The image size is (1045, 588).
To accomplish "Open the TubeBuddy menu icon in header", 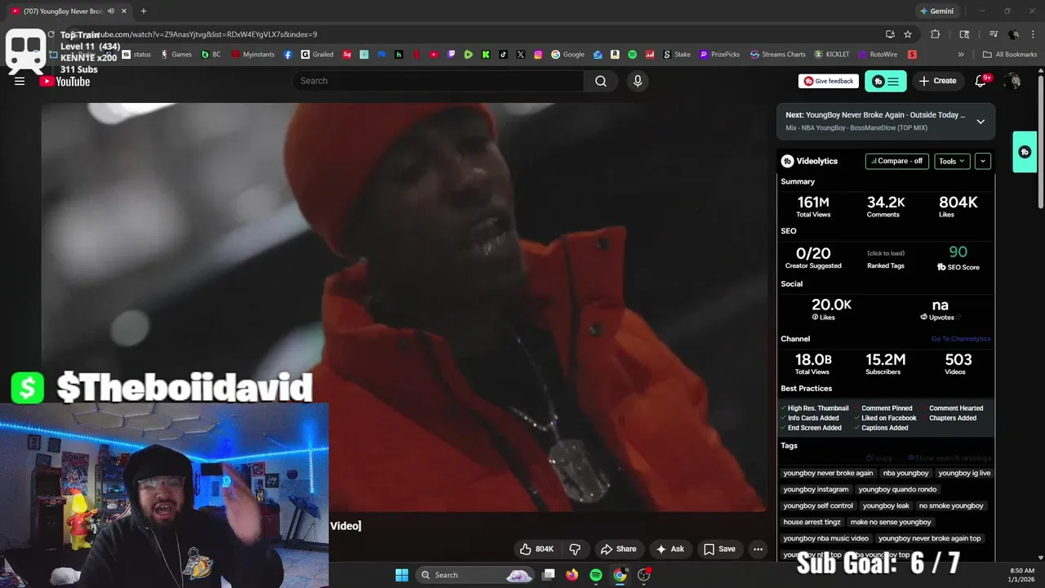I will point(886,81).
